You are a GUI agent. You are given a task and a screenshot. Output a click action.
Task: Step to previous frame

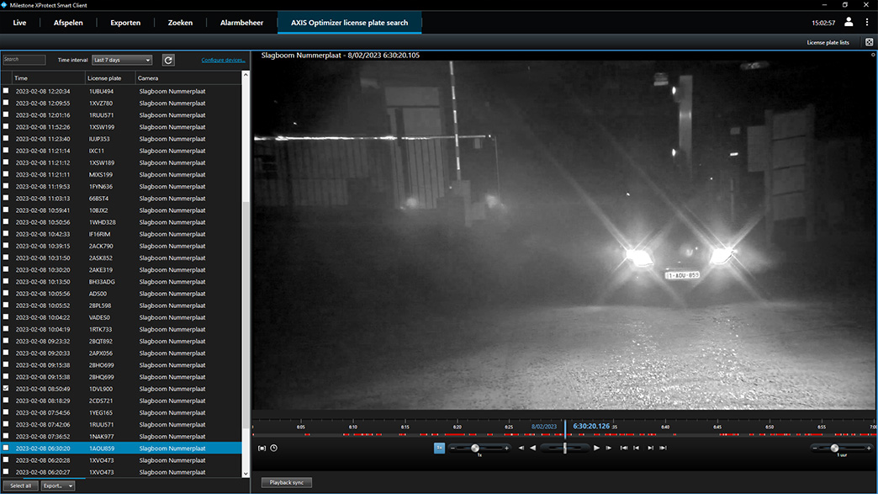(521, 448)
